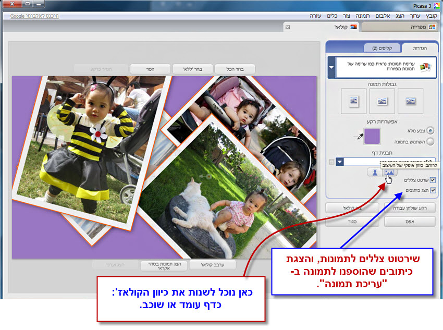The image size is (443, 330).
Task: Switch to the קליפים (2) tab
Action: click(x=382, y=48)
